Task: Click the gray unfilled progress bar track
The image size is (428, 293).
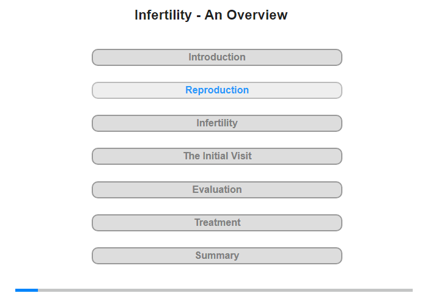Action: coord(225,291)
